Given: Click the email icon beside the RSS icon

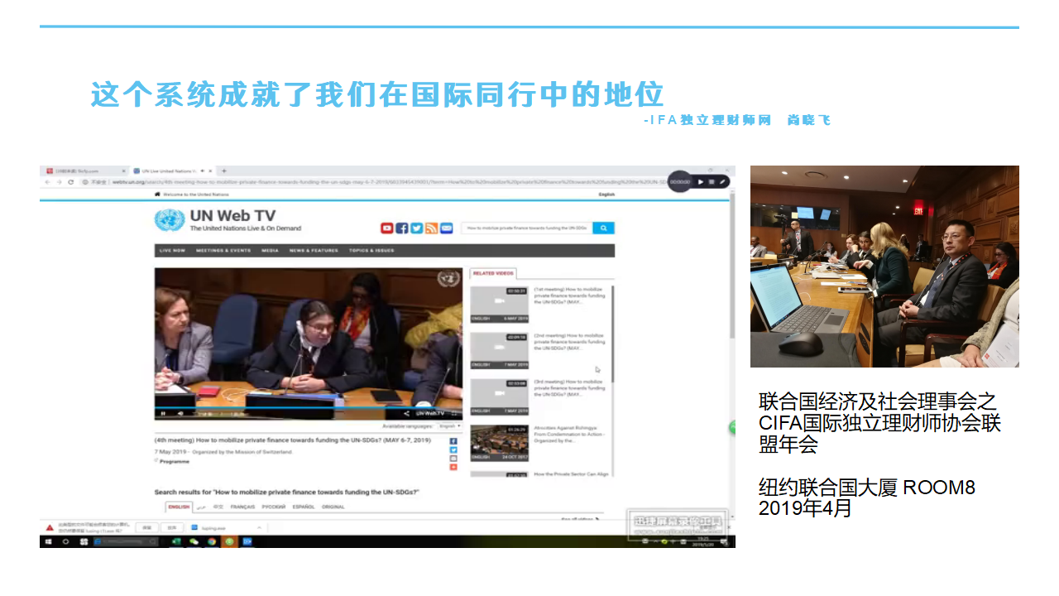Looking at the screenshot, I should click(x=446, y=228).
